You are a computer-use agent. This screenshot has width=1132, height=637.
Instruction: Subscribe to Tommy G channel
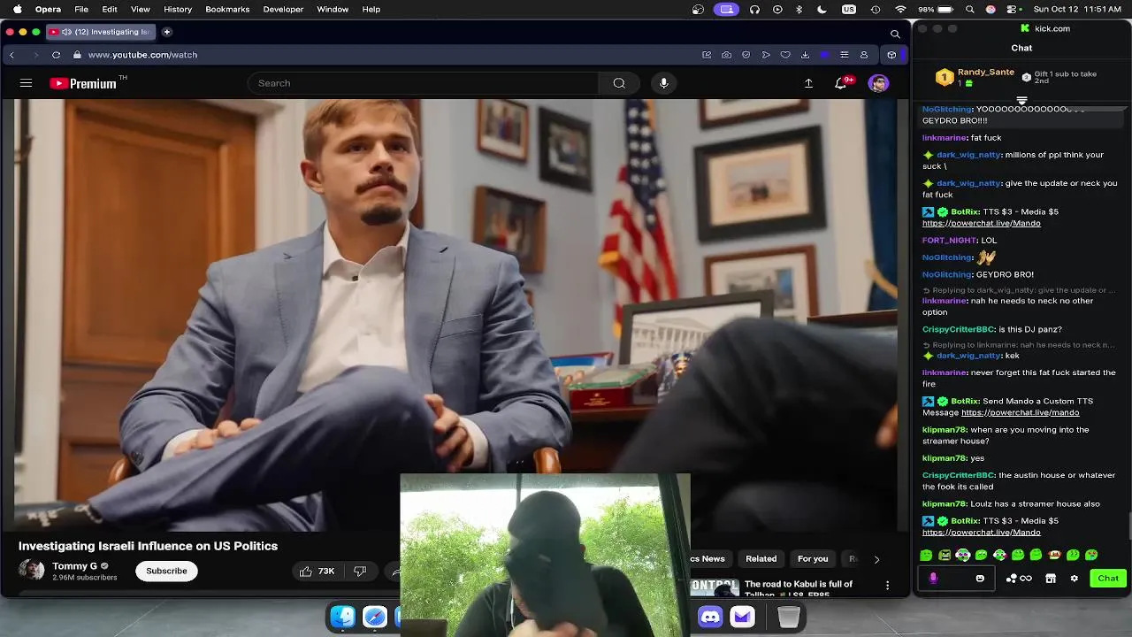click(166, 572)
